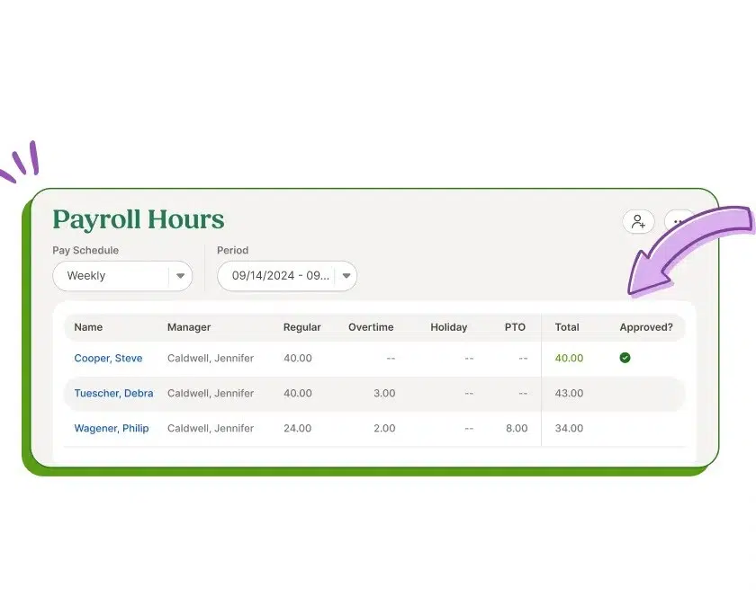The width and height of the screenshot is (756, 614).
Task: Open Tuescher, Debra employee link
Action: 113,393
